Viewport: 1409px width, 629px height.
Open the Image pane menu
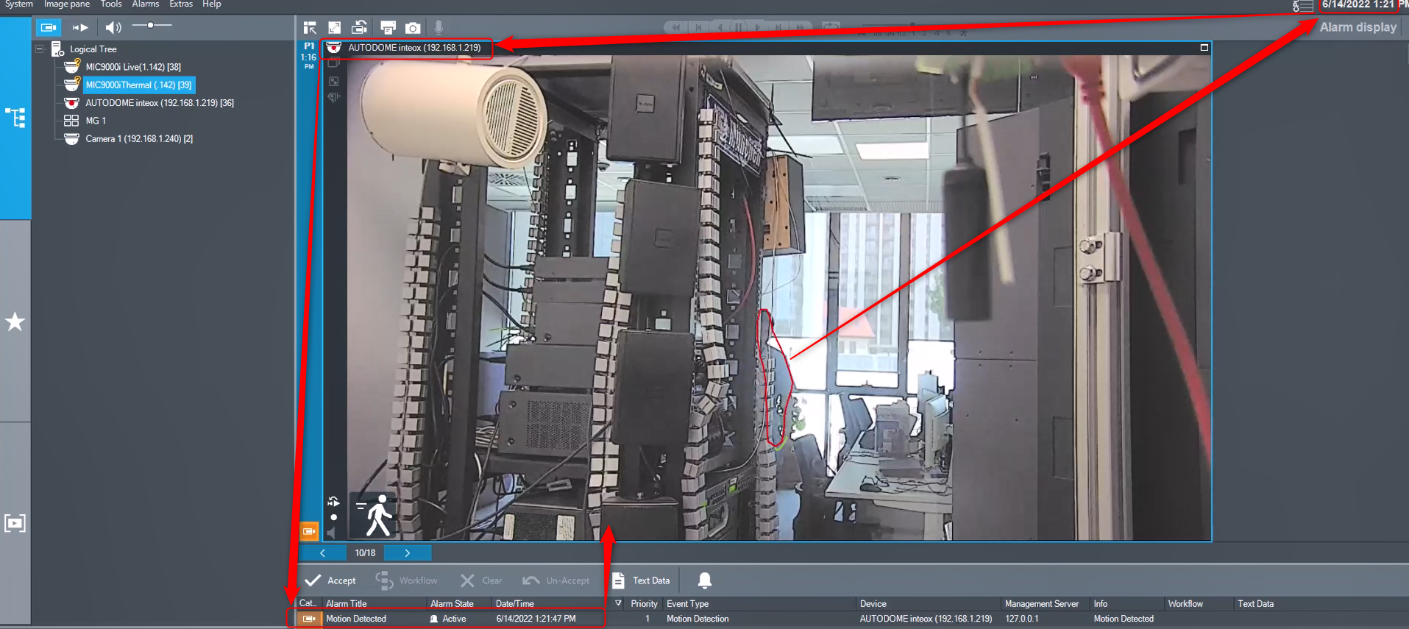point(67,4)
